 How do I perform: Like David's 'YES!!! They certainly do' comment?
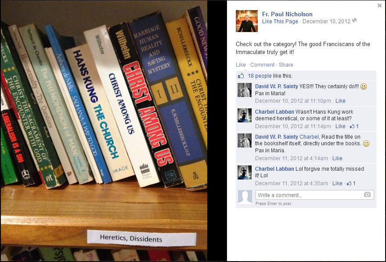click(x=340, y=101)
